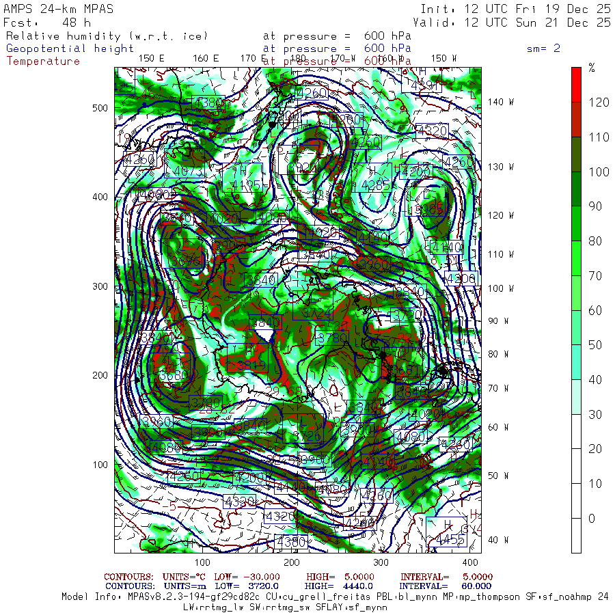Click the red 'Temperature' label
Viewport: 615px width, 615px height.
[43, 61]
